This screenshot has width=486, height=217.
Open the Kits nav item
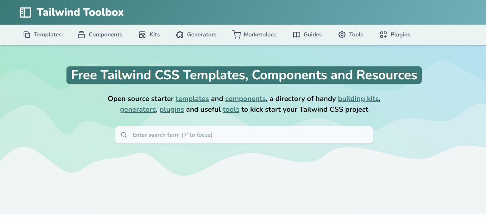(x=155, y=35)
